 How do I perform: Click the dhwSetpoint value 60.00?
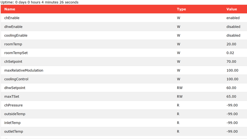(231, 88)
